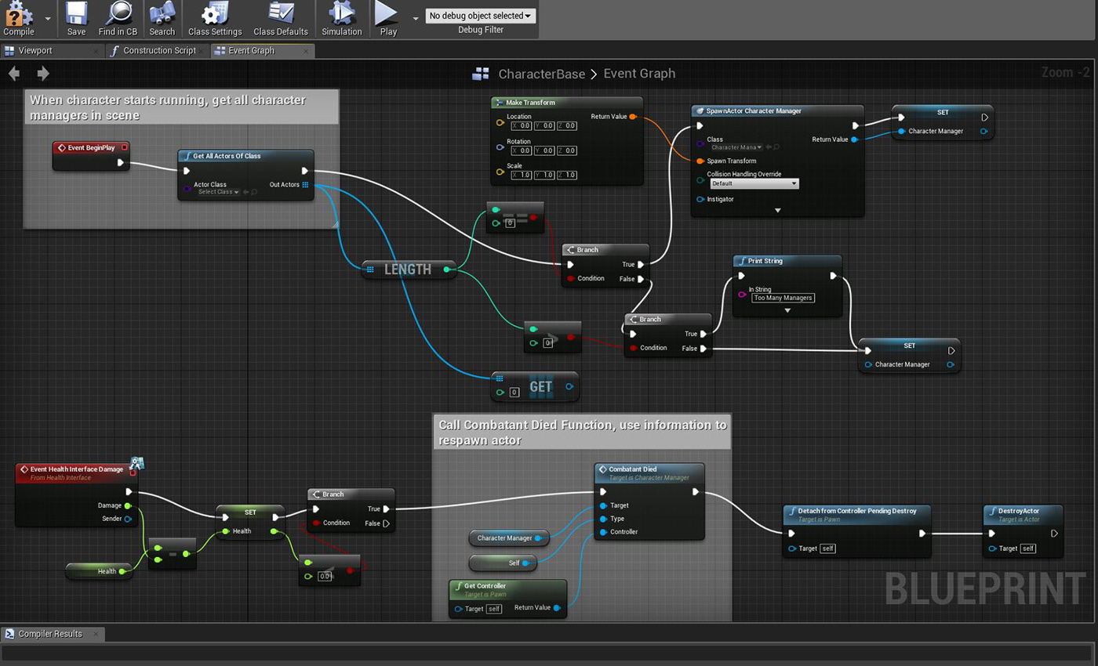Click the Find in CB icon
Viewport: 1098px width, 666px height.
pyautogui.click(x=118, y=15)
